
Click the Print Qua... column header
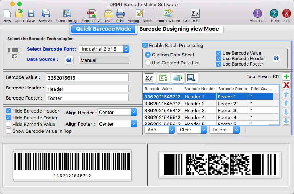click(261, 89)
